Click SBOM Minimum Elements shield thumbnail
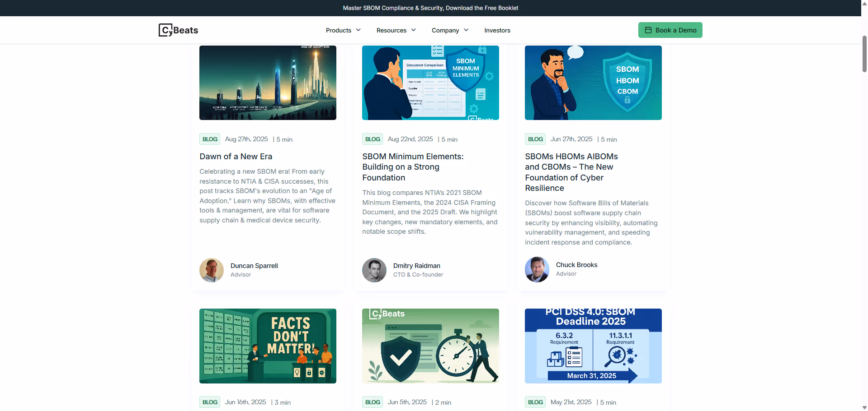Image resolution: width=868 pixels, height=411 pixels. click(x=430, y=83)
